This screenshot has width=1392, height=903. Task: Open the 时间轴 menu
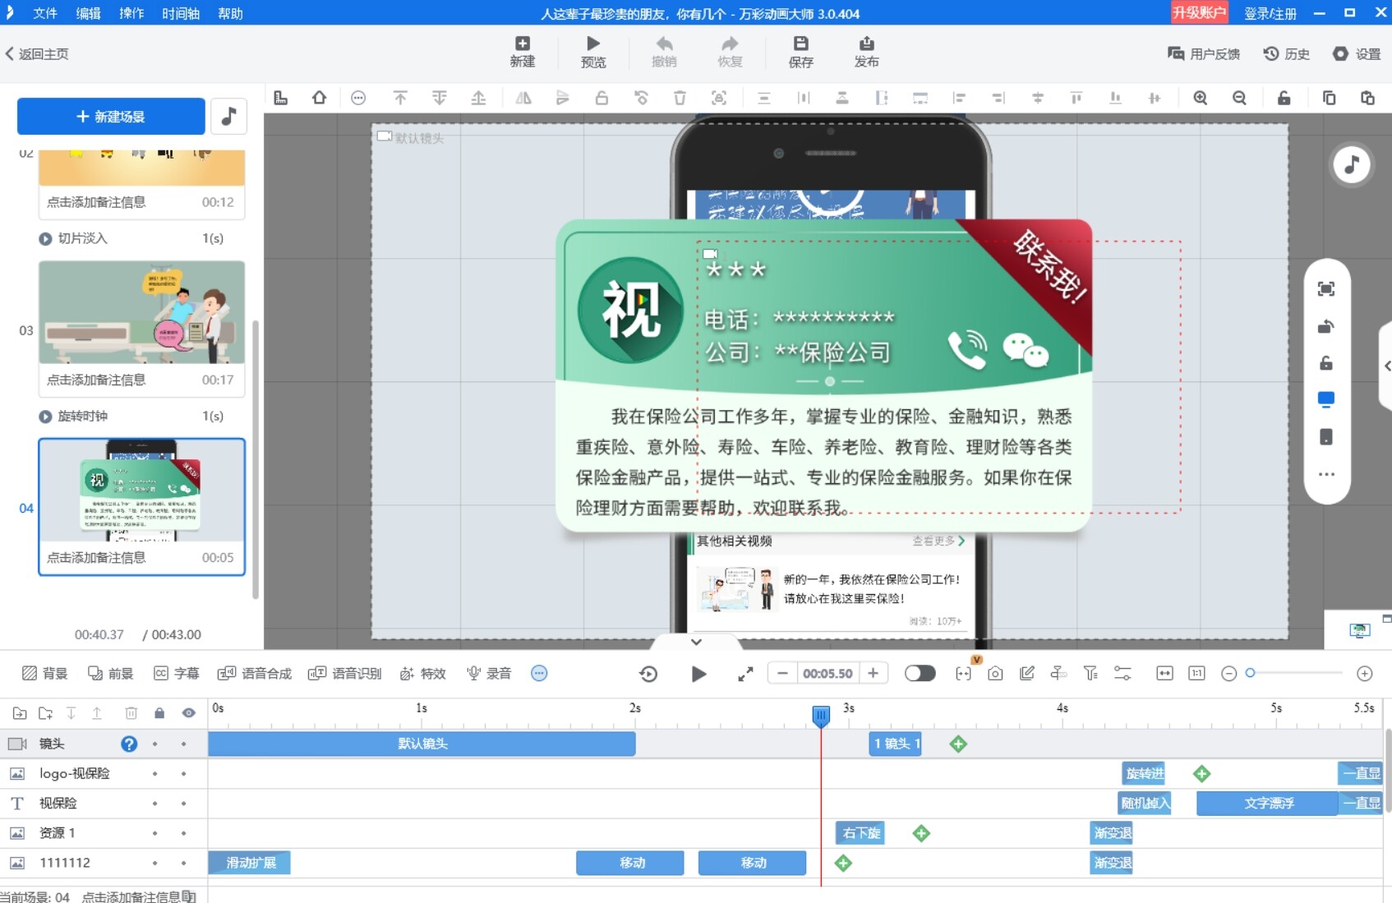181,13
